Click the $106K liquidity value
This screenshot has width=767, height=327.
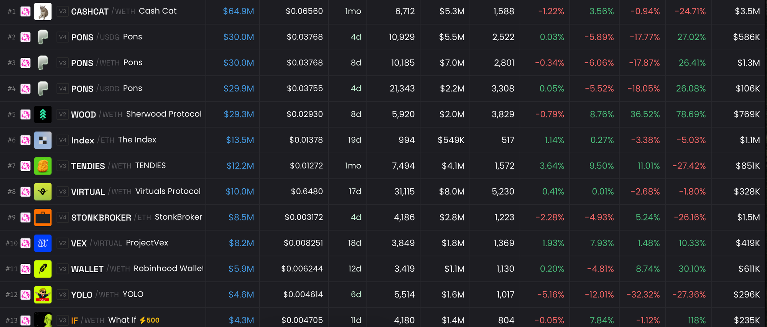(748, 88)
